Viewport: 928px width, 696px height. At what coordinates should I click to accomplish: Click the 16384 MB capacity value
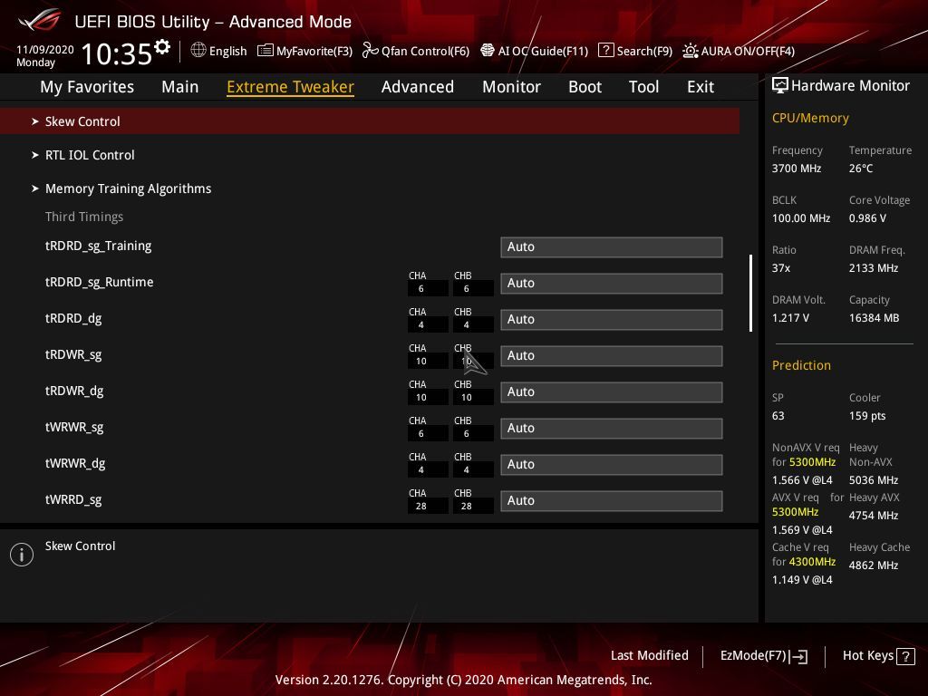(x=875, y=318)
